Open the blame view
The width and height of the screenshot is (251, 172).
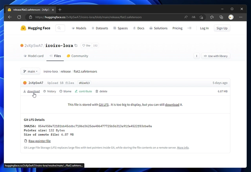(x=65, y=91)
